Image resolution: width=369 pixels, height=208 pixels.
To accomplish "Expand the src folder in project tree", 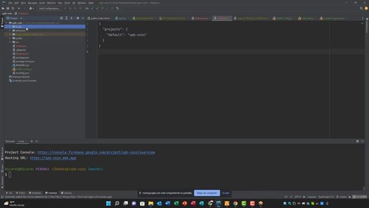I will pyautogui.click(x=10, y=42).
